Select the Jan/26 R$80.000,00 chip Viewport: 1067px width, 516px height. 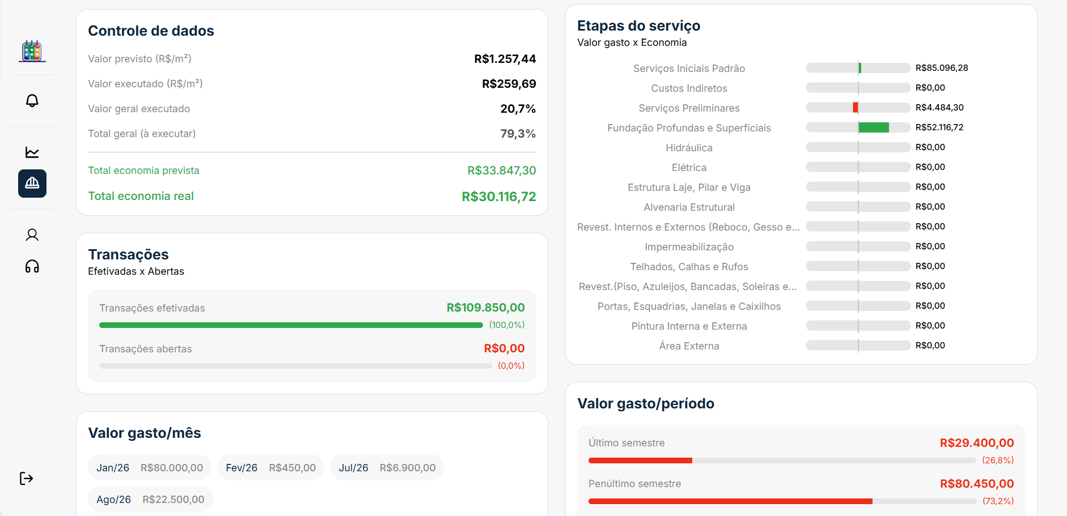pyautogui.click(x=150, y=468)
